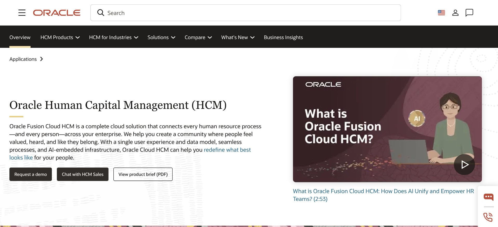Open the What's New menu

point(238,37)
